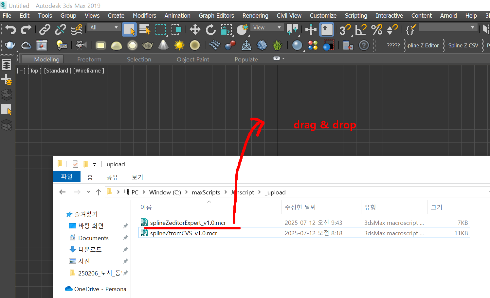
Task: Expand chevron after Window (C:) in path
Action: 186,192
